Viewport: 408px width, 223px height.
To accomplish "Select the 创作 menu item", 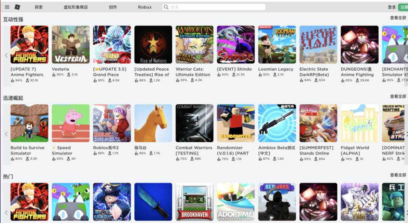I will coord(113,7).
